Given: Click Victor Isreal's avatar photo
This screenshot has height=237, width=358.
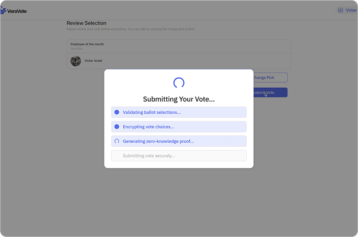Looking at the screenshot, I should (75, 61).
